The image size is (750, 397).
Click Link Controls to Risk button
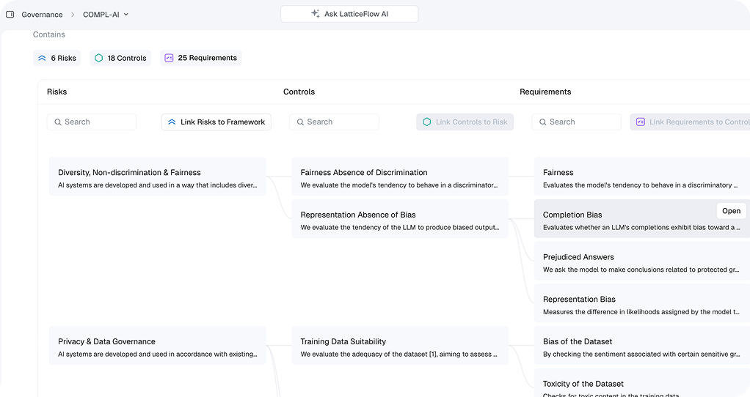[x=465, y=122]
